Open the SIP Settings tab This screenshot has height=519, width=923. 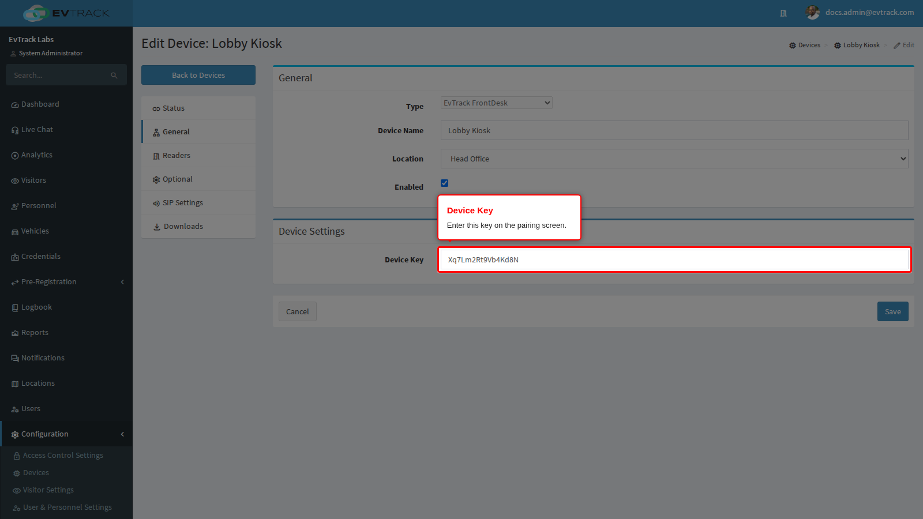coord(198,203)
